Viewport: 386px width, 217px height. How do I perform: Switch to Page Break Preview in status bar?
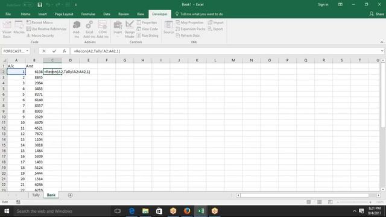click(330, 202)
